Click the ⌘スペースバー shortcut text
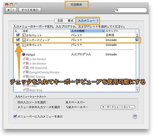The width and height of the screenshot is (153, 136). 75,102
